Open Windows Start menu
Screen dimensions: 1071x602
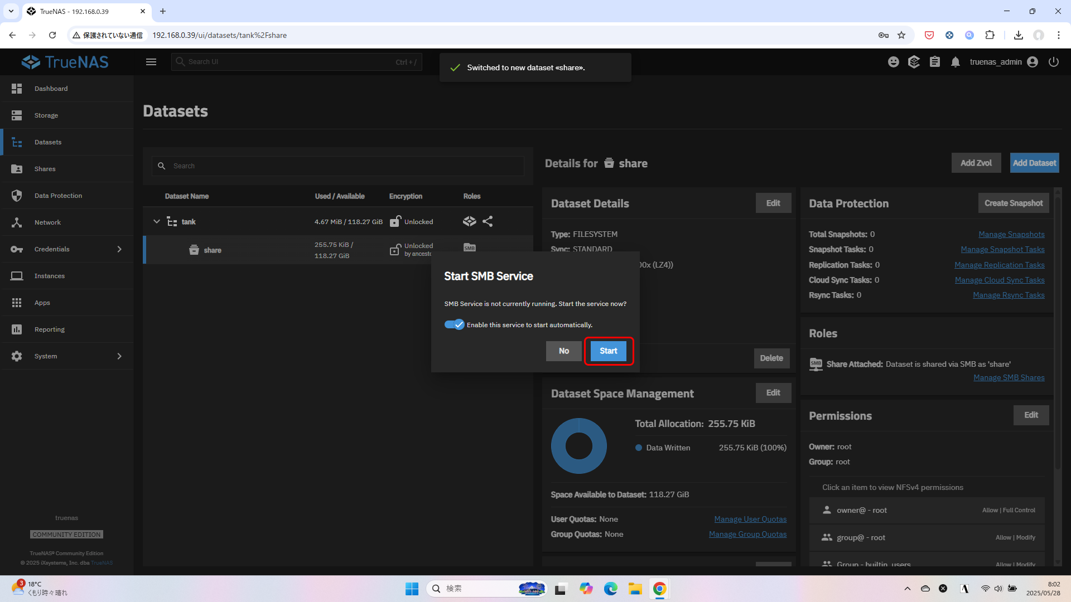[412, 589]
